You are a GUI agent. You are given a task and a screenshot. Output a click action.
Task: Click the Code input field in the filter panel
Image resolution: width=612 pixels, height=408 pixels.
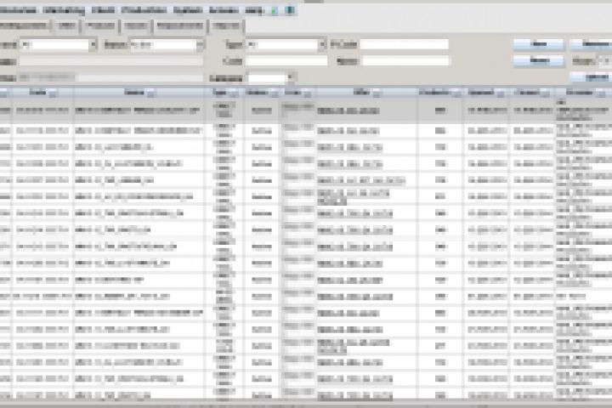[x=286, y=61]
